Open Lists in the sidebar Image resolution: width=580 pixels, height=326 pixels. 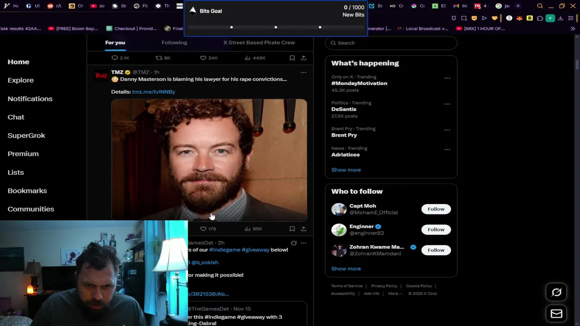coord(16,173)
